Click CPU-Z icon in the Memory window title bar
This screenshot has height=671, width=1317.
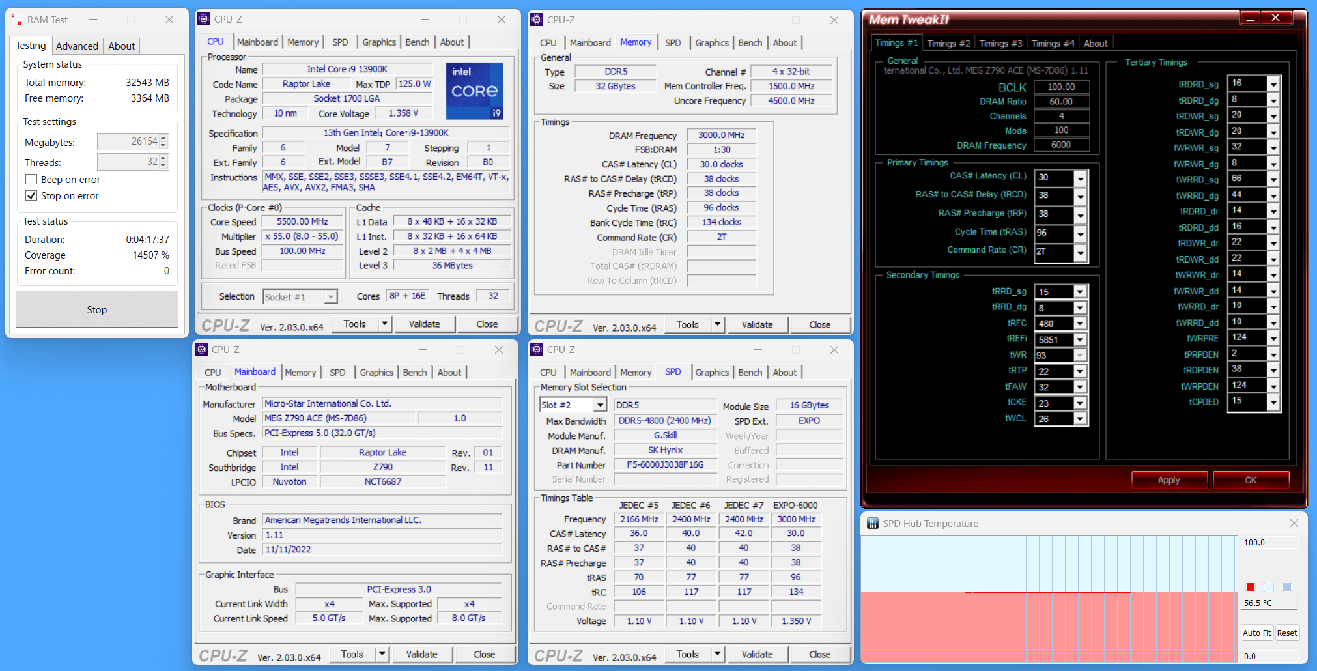pos(537,20)
